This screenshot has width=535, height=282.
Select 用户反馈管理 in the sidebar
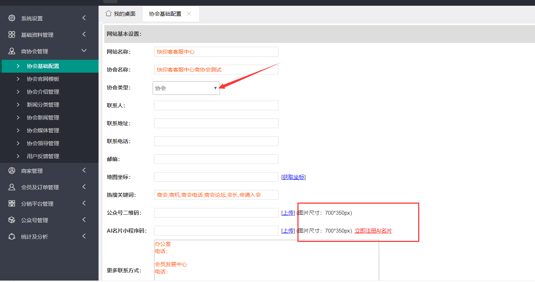[x=43, y=156]
